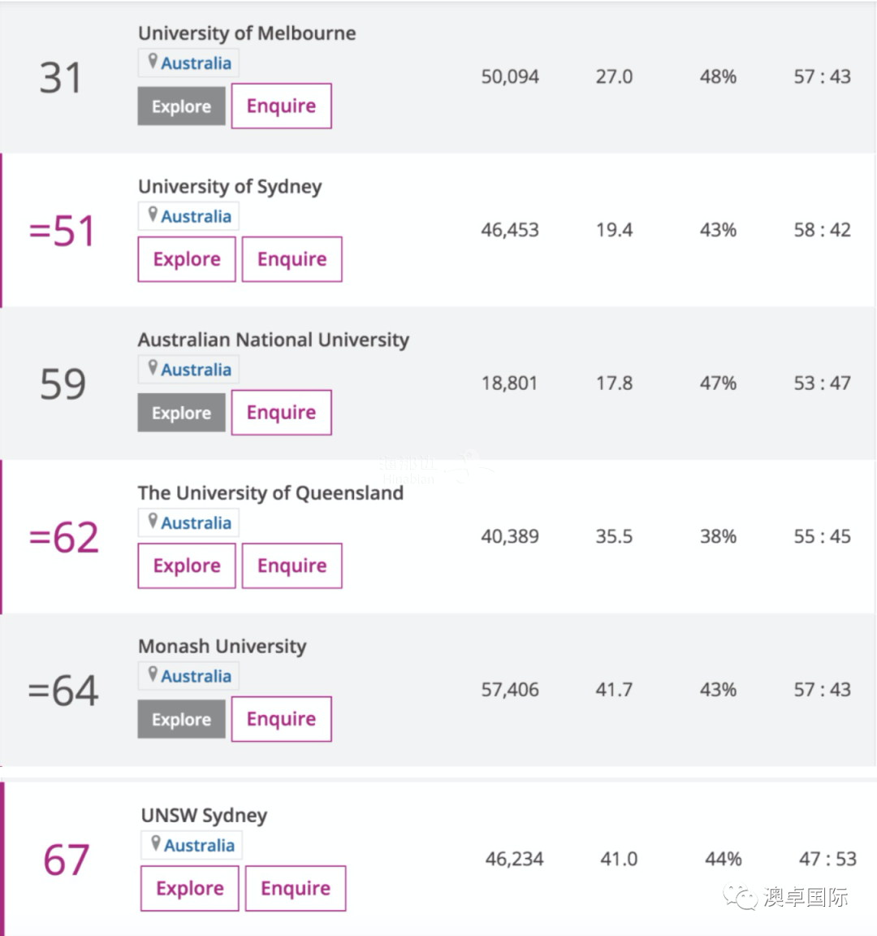
Task: Explore the University of Melbourne profile
Action: [181, 106]
